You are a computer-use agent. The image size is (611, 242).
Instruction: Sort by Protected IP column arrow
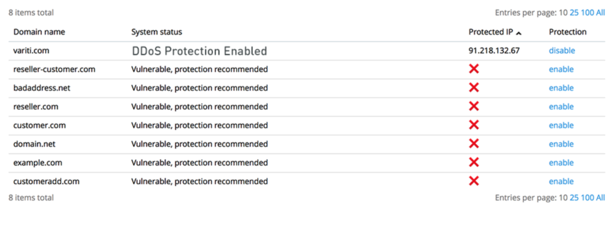[x=519, y=33]
